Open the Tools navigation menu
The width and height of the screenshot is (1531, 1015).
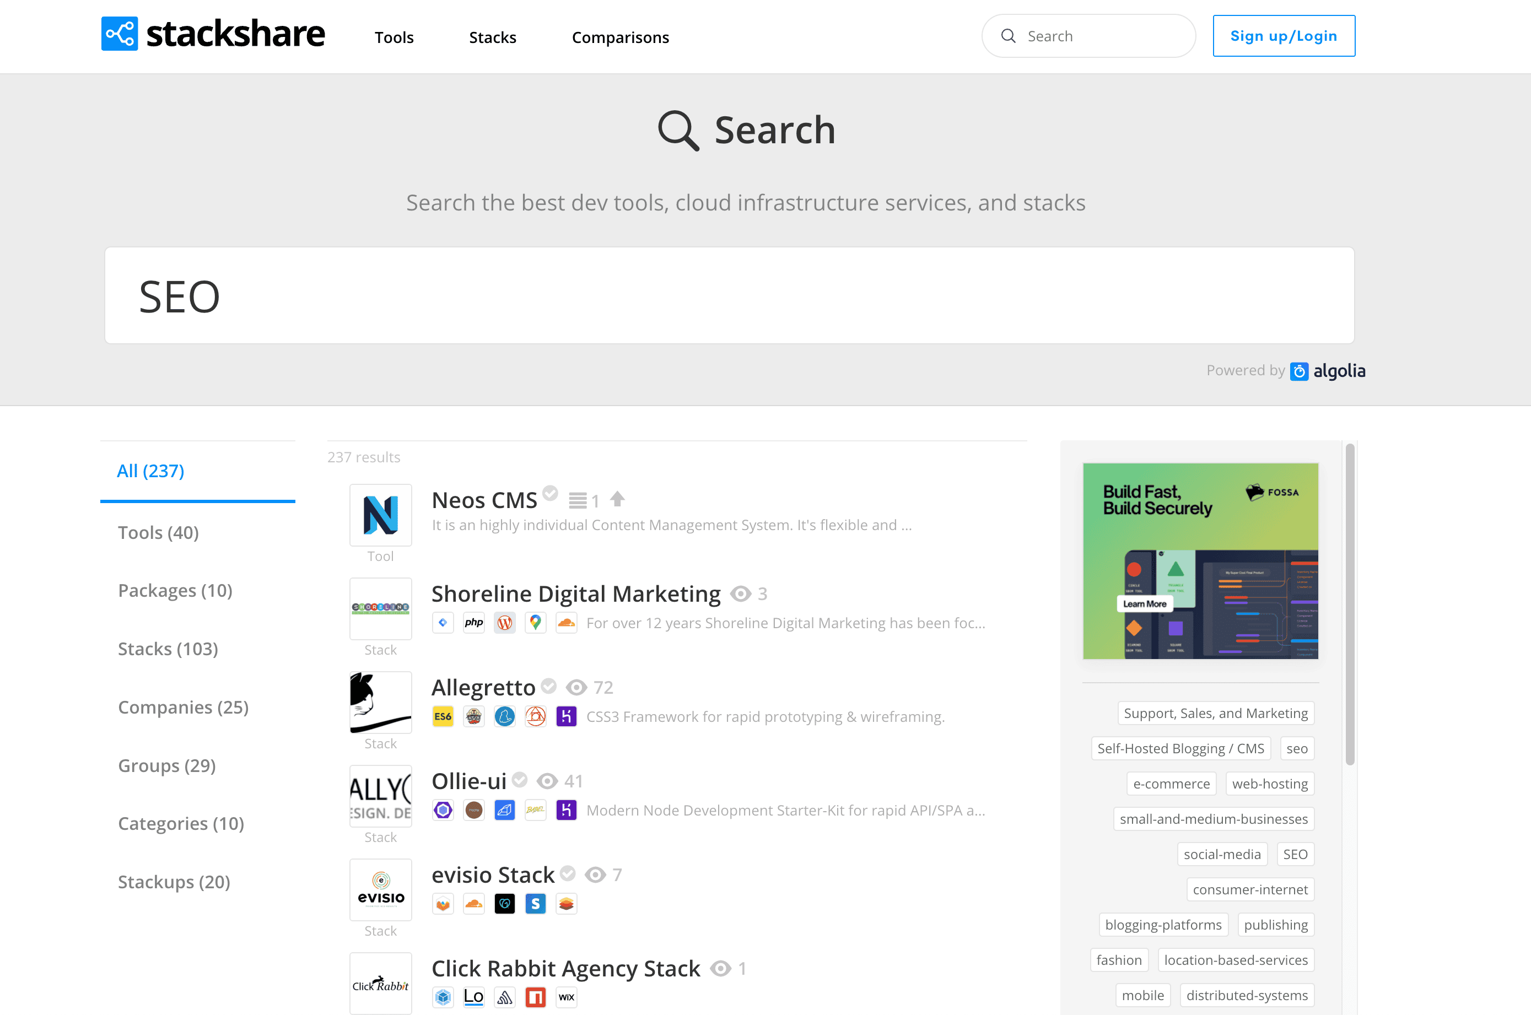[393, 37]
